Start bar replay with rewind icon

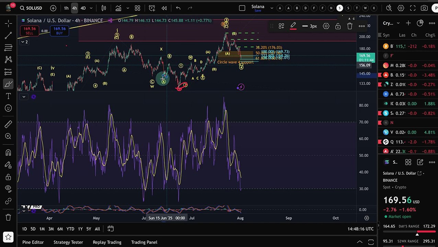164,8
